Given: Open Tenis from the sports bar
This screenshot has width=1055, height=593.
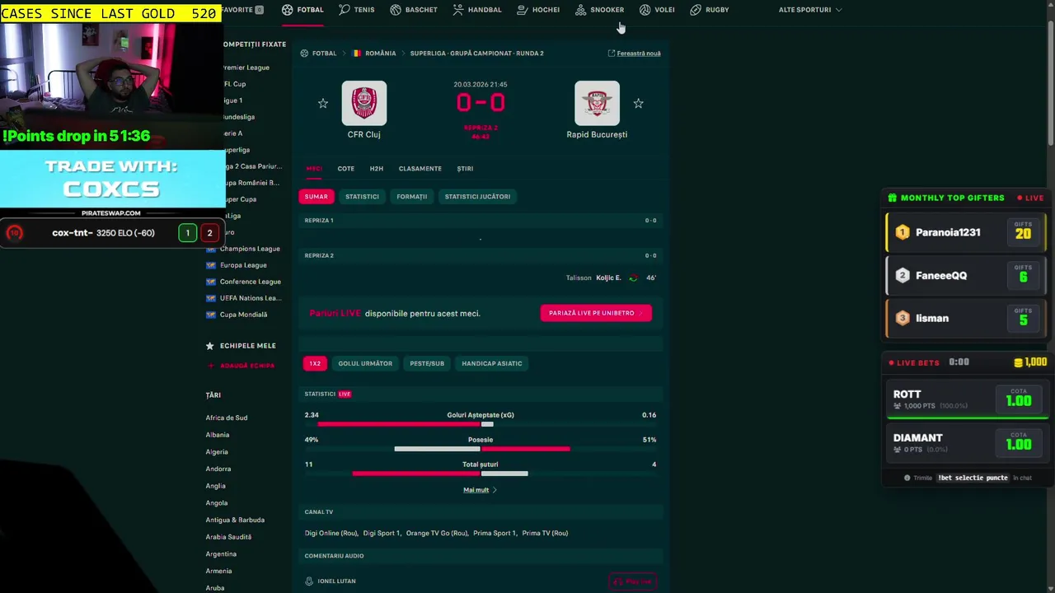Looking at the screenshot, I should [x=356, y=10].
